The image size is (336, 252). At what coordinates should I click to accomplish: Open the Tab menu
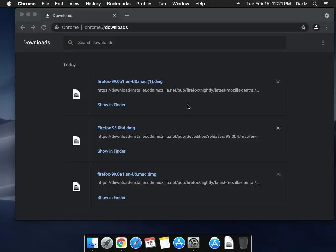(162, 4)
